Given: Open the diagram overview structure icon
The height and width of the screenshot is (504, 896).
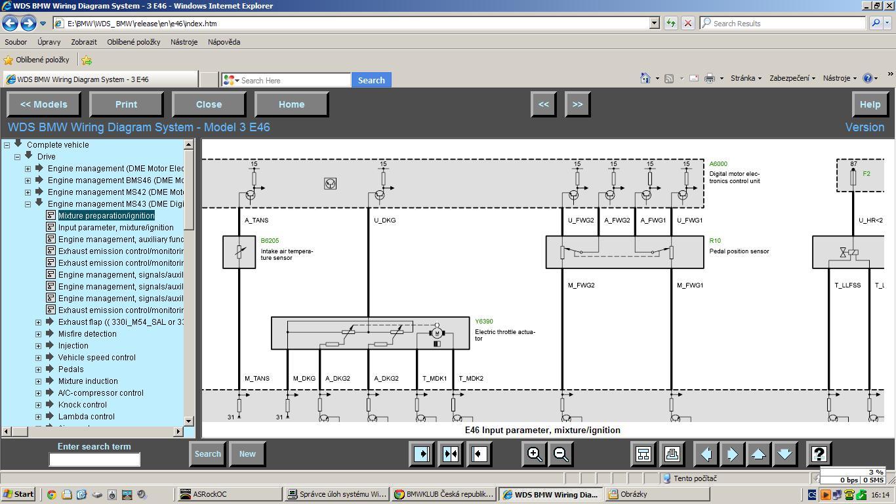Looking at the screenshot, I should point(643,454).
